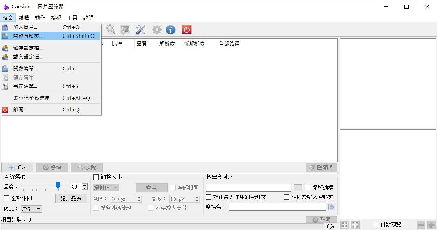Viewport: 437px width, 230px height.
Task: Check 保留外觀比例 option
Action: pos(96,208)
